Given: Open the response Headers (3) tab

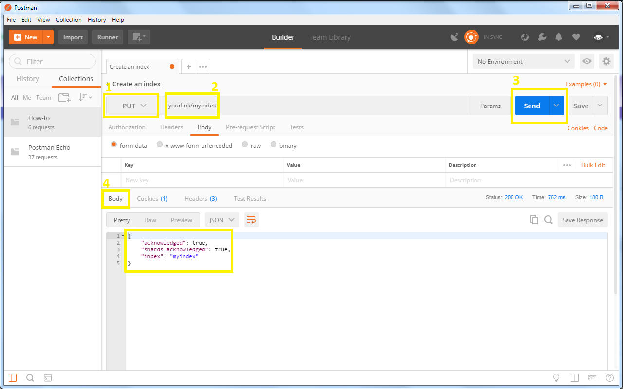Looking at the screenshot, I should pos(201,199).
